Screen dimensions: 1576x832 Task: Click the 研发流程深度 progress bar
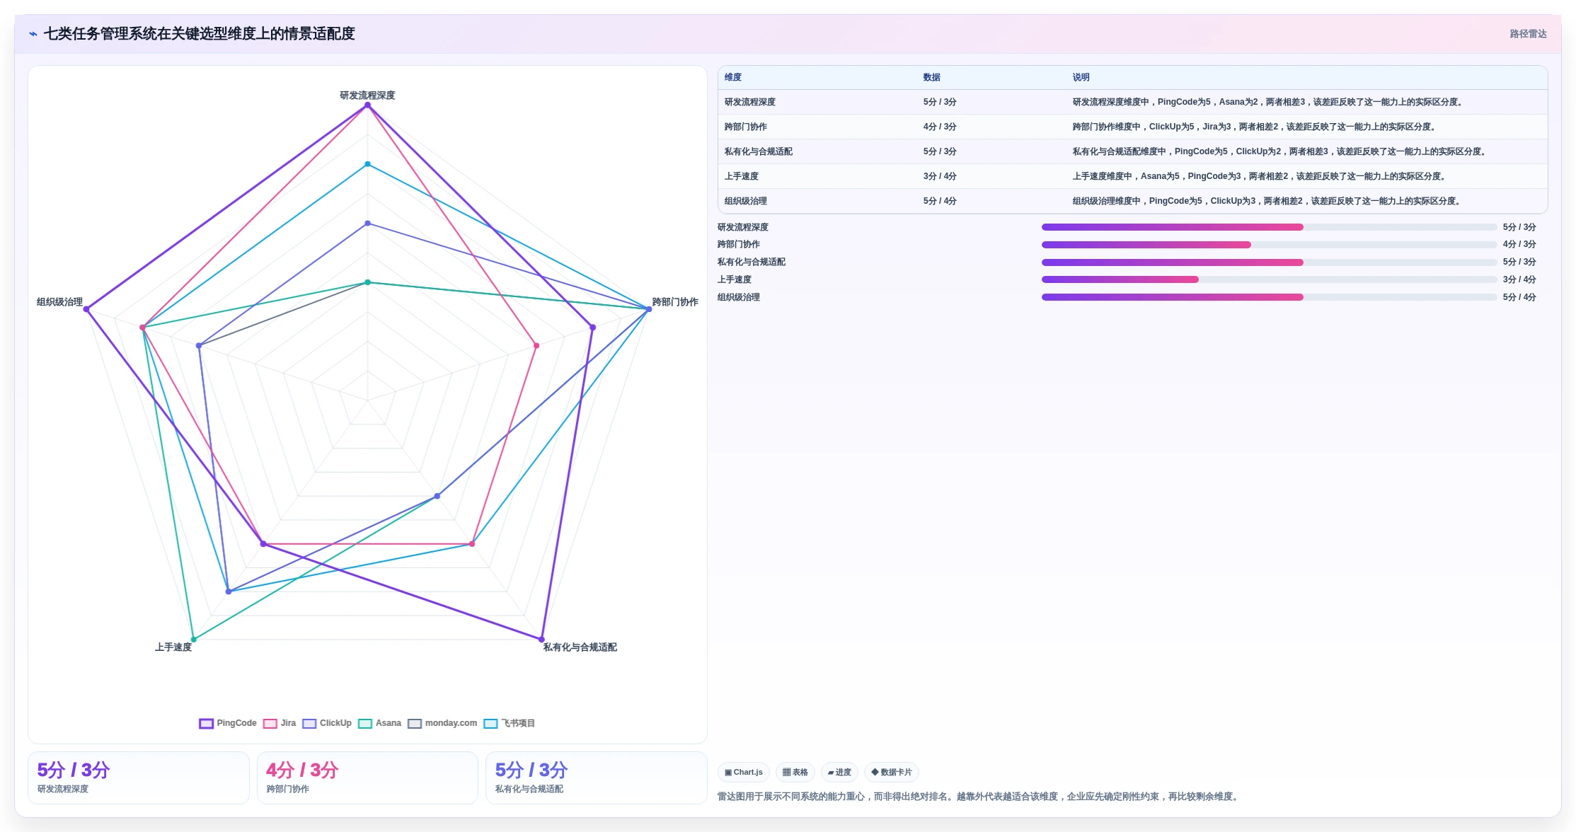[x=1269, y=227]
